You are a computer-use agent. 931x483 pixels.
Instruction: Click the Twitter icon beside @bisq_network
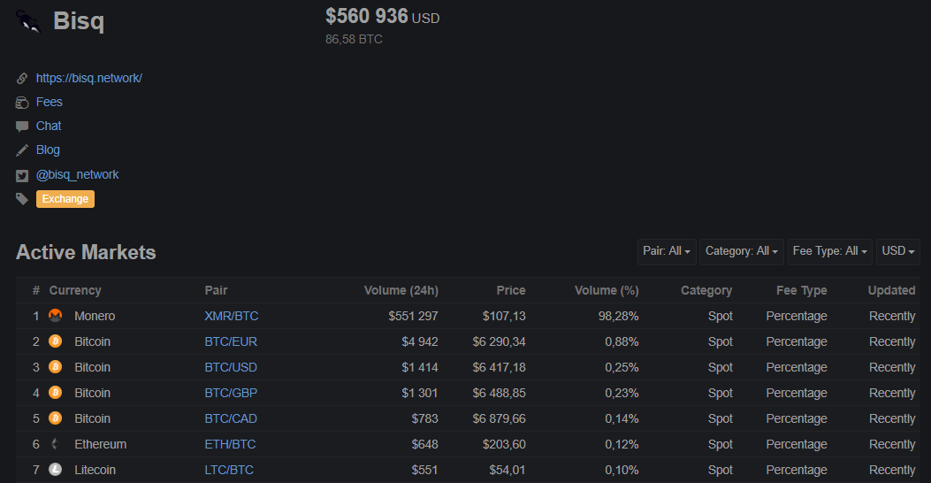click(22, 175)
